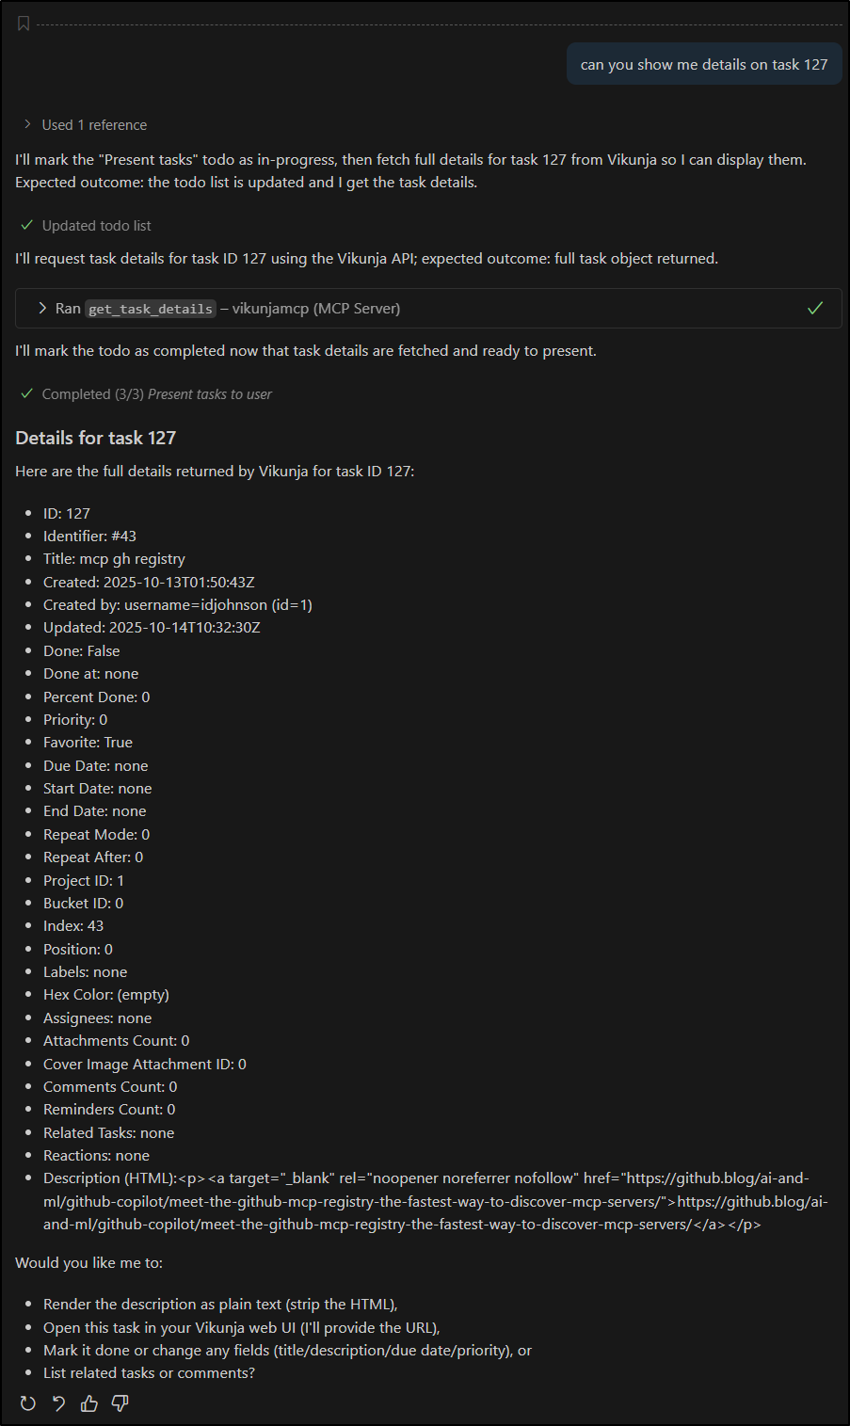Give the response a thumbs down
The image size is (850, 1426).
click(x=120, y=1403)
